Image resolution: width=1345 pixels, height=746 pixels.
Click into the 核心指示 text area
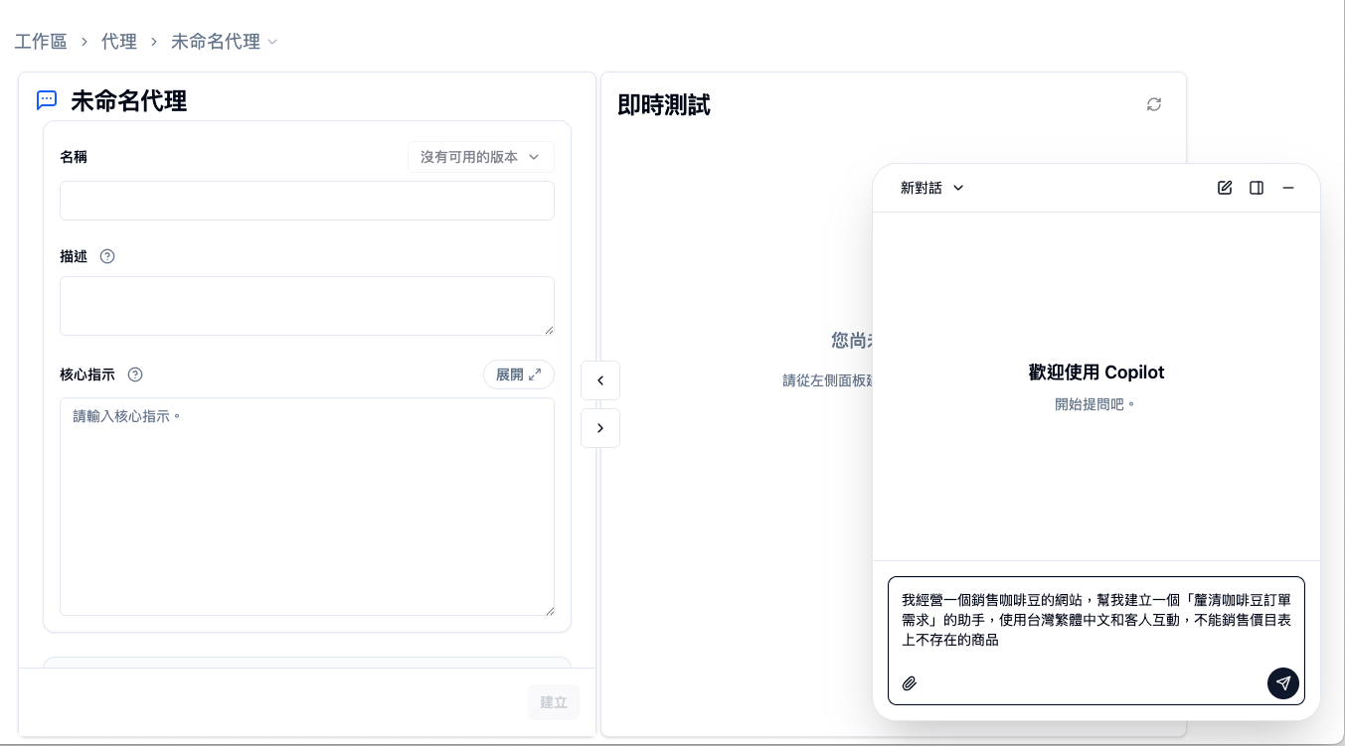(306, 507)
